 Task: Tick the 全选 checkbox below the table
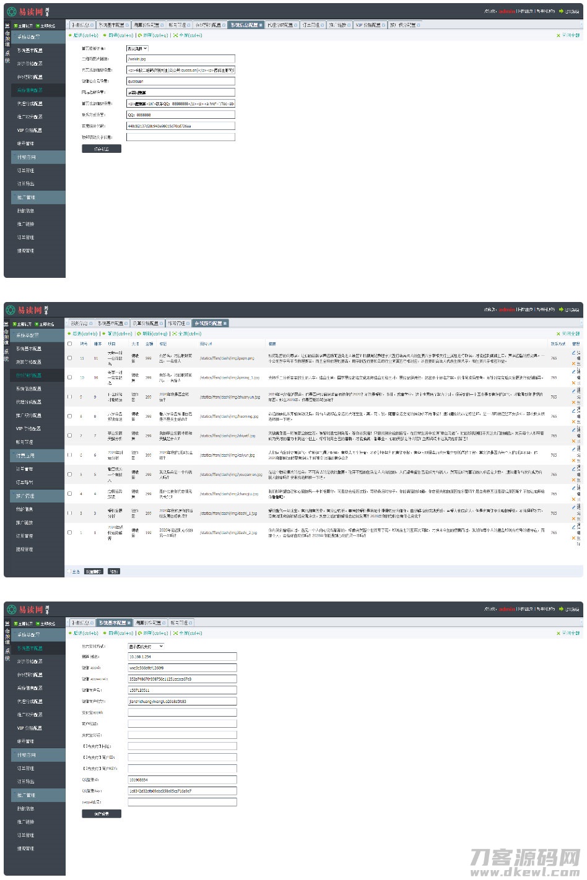tap(69, 571)
